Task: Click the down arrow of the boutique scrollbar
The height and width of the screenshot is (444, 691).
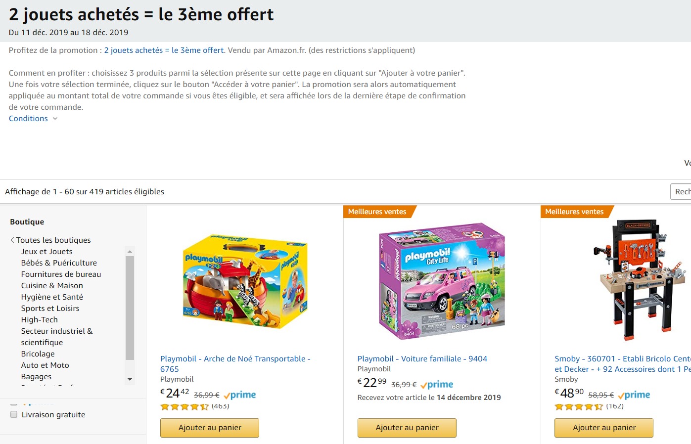Action: click(130, 379)
